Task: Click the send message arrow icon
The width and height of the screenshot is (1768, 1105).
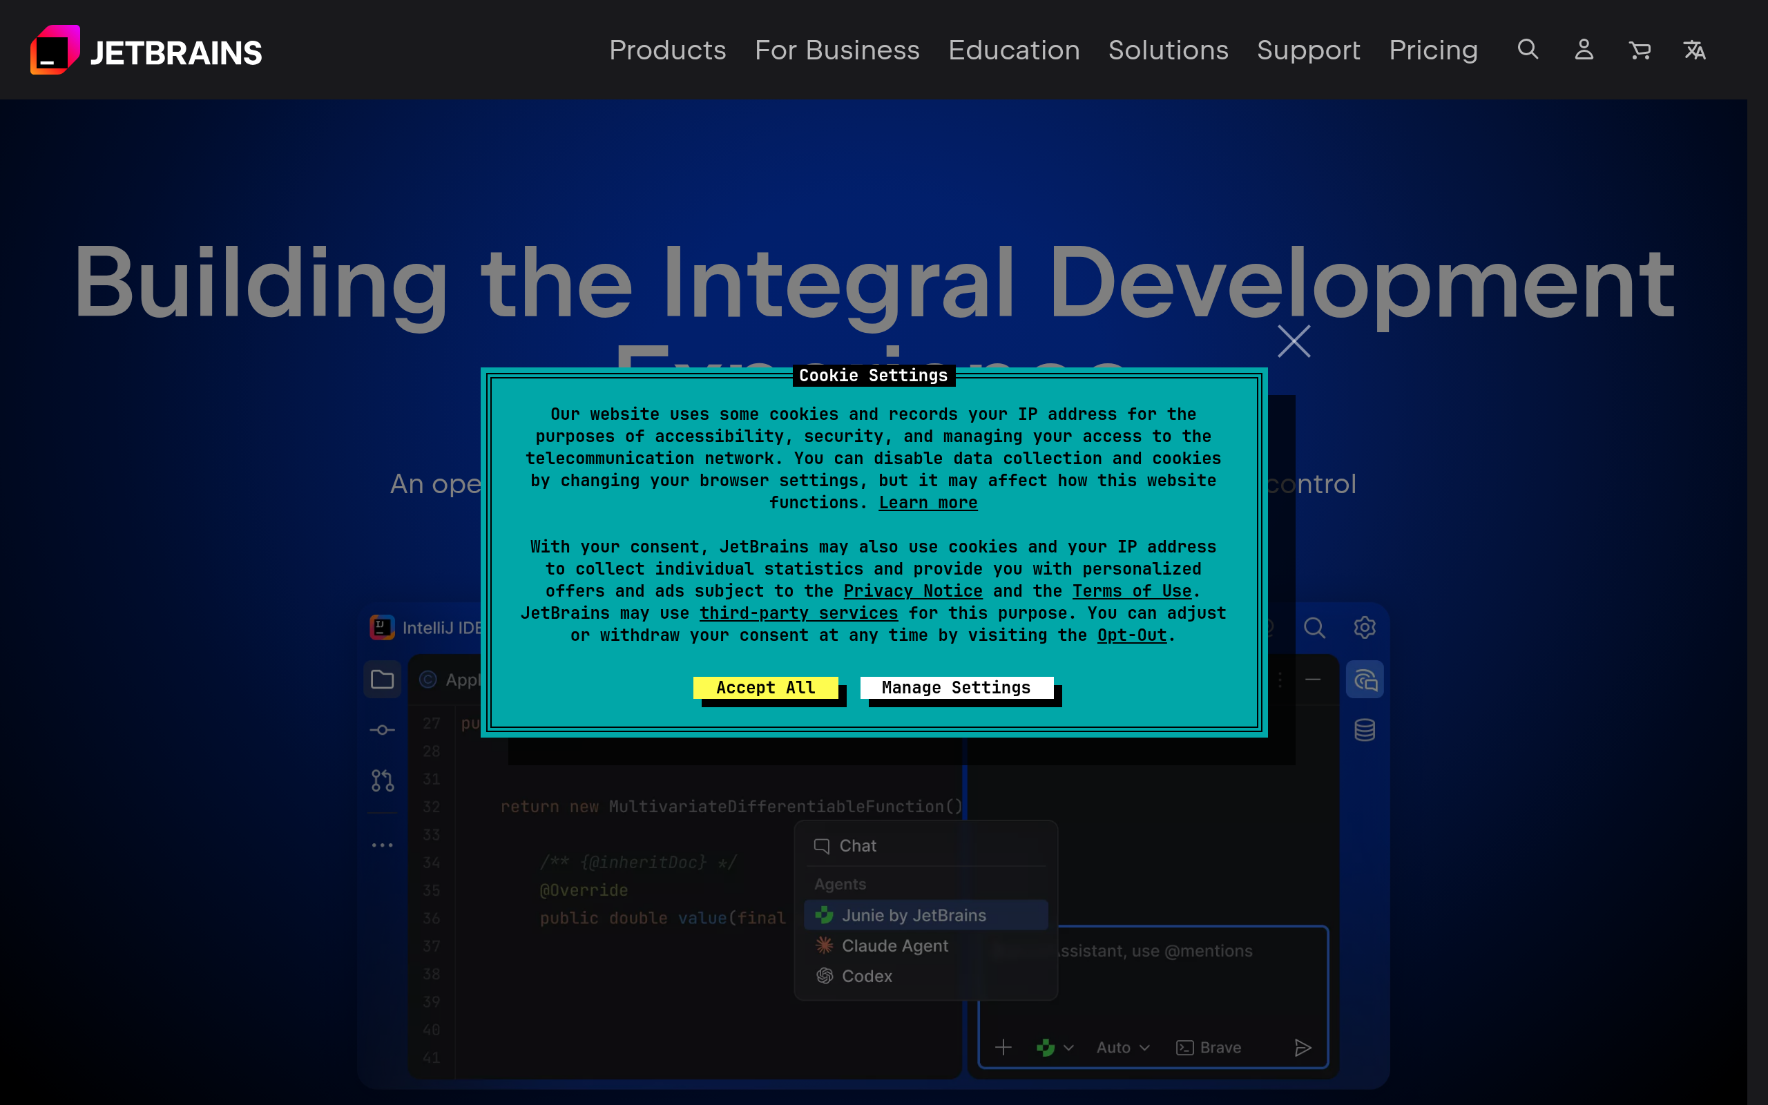Action: click(x=1303, y=1047)
